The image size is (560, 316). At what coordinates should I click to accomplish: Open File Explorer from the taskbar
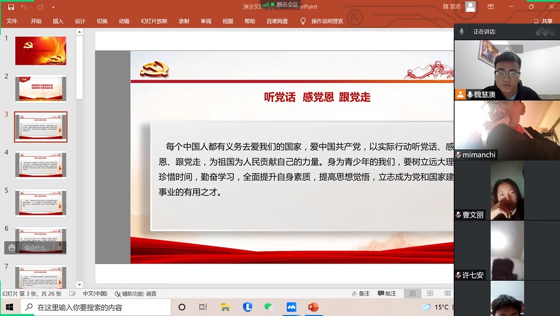[x=225, y=307]
